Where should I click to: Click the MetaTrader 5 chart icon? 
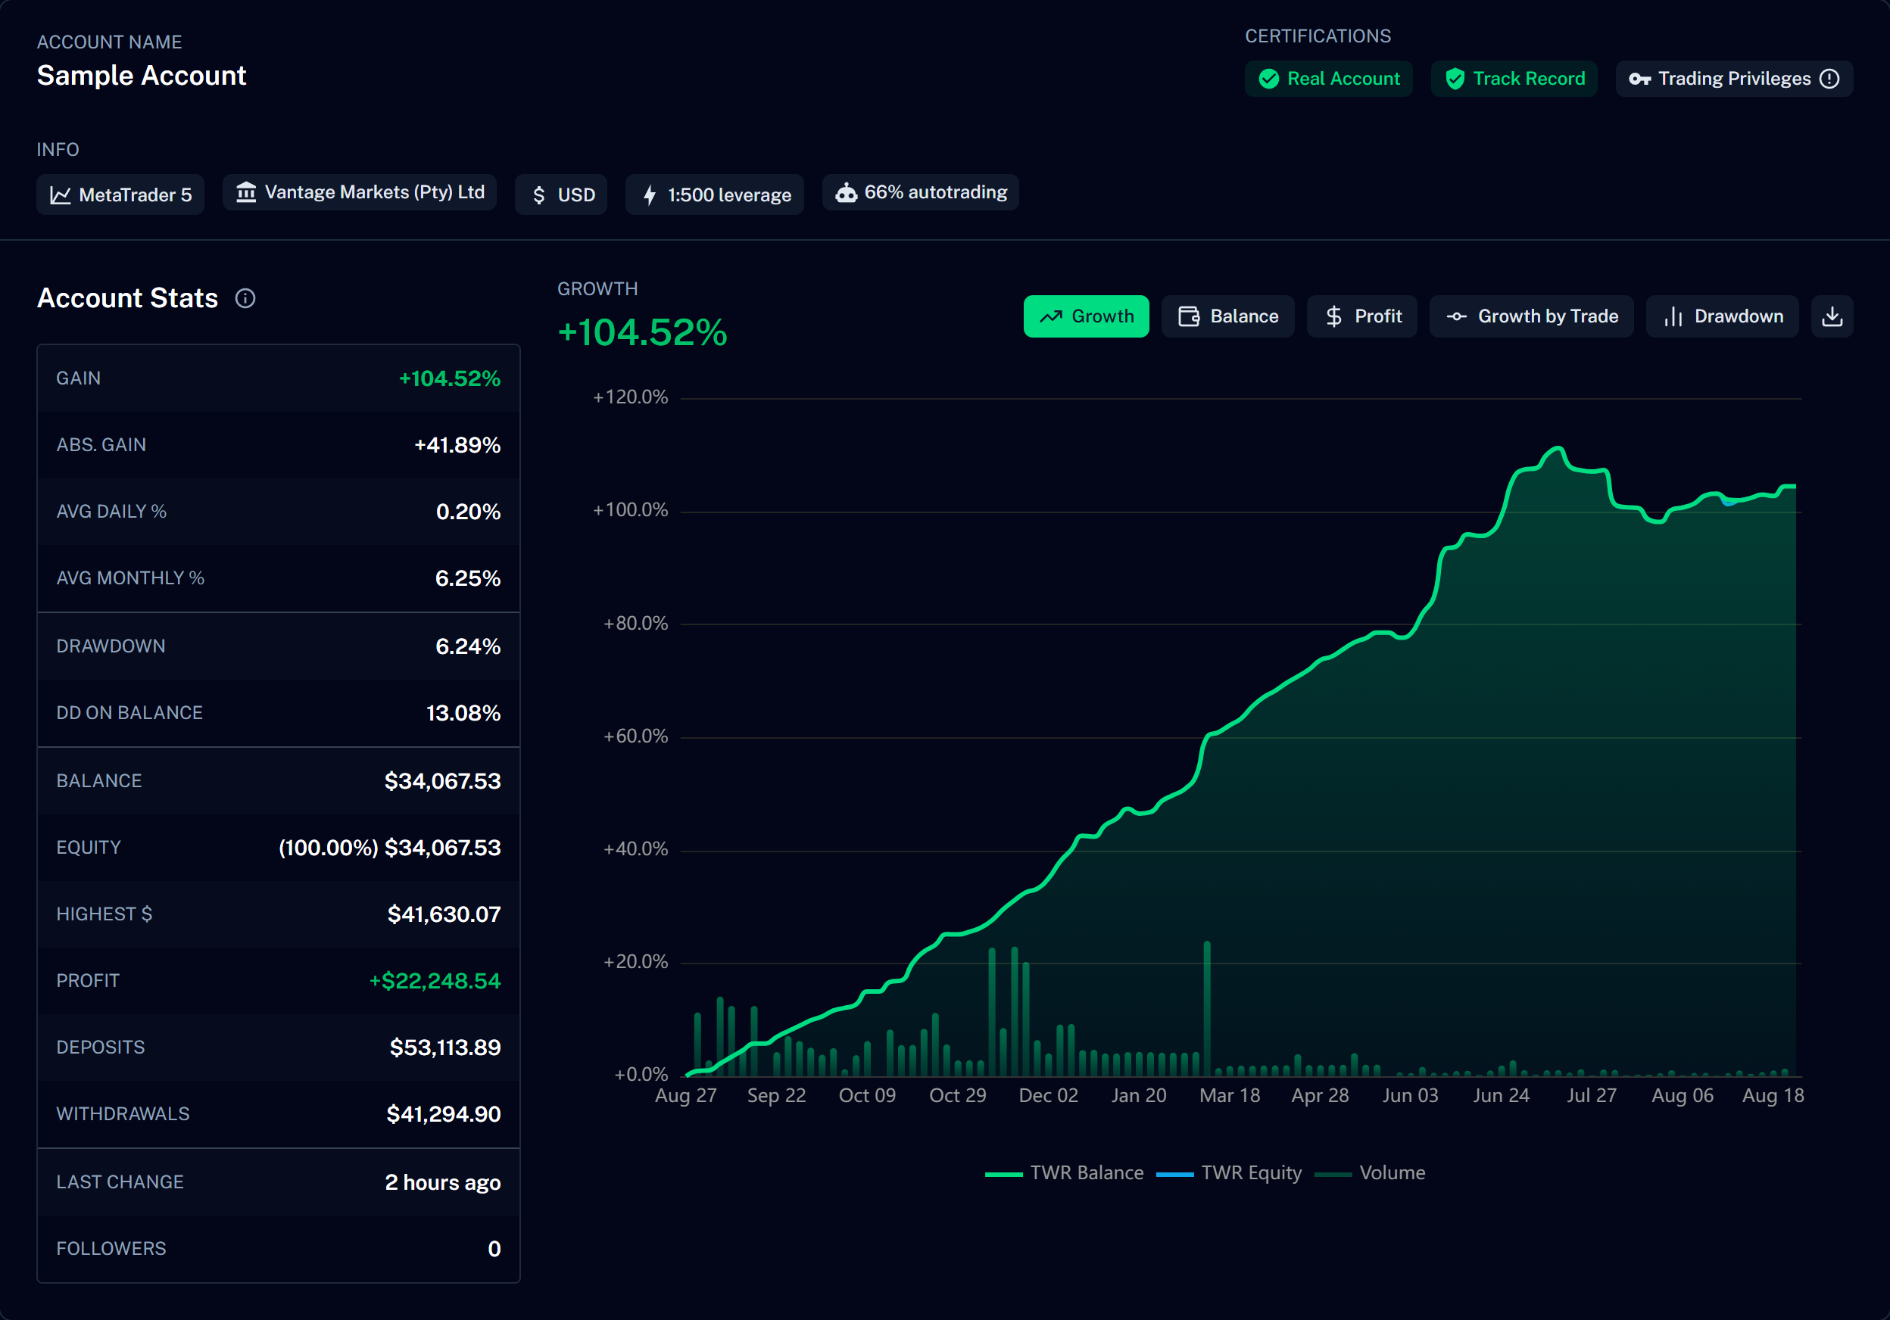pos(60,195)
